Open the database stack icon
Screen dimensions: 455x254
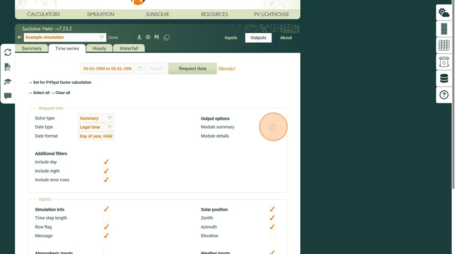444,78
